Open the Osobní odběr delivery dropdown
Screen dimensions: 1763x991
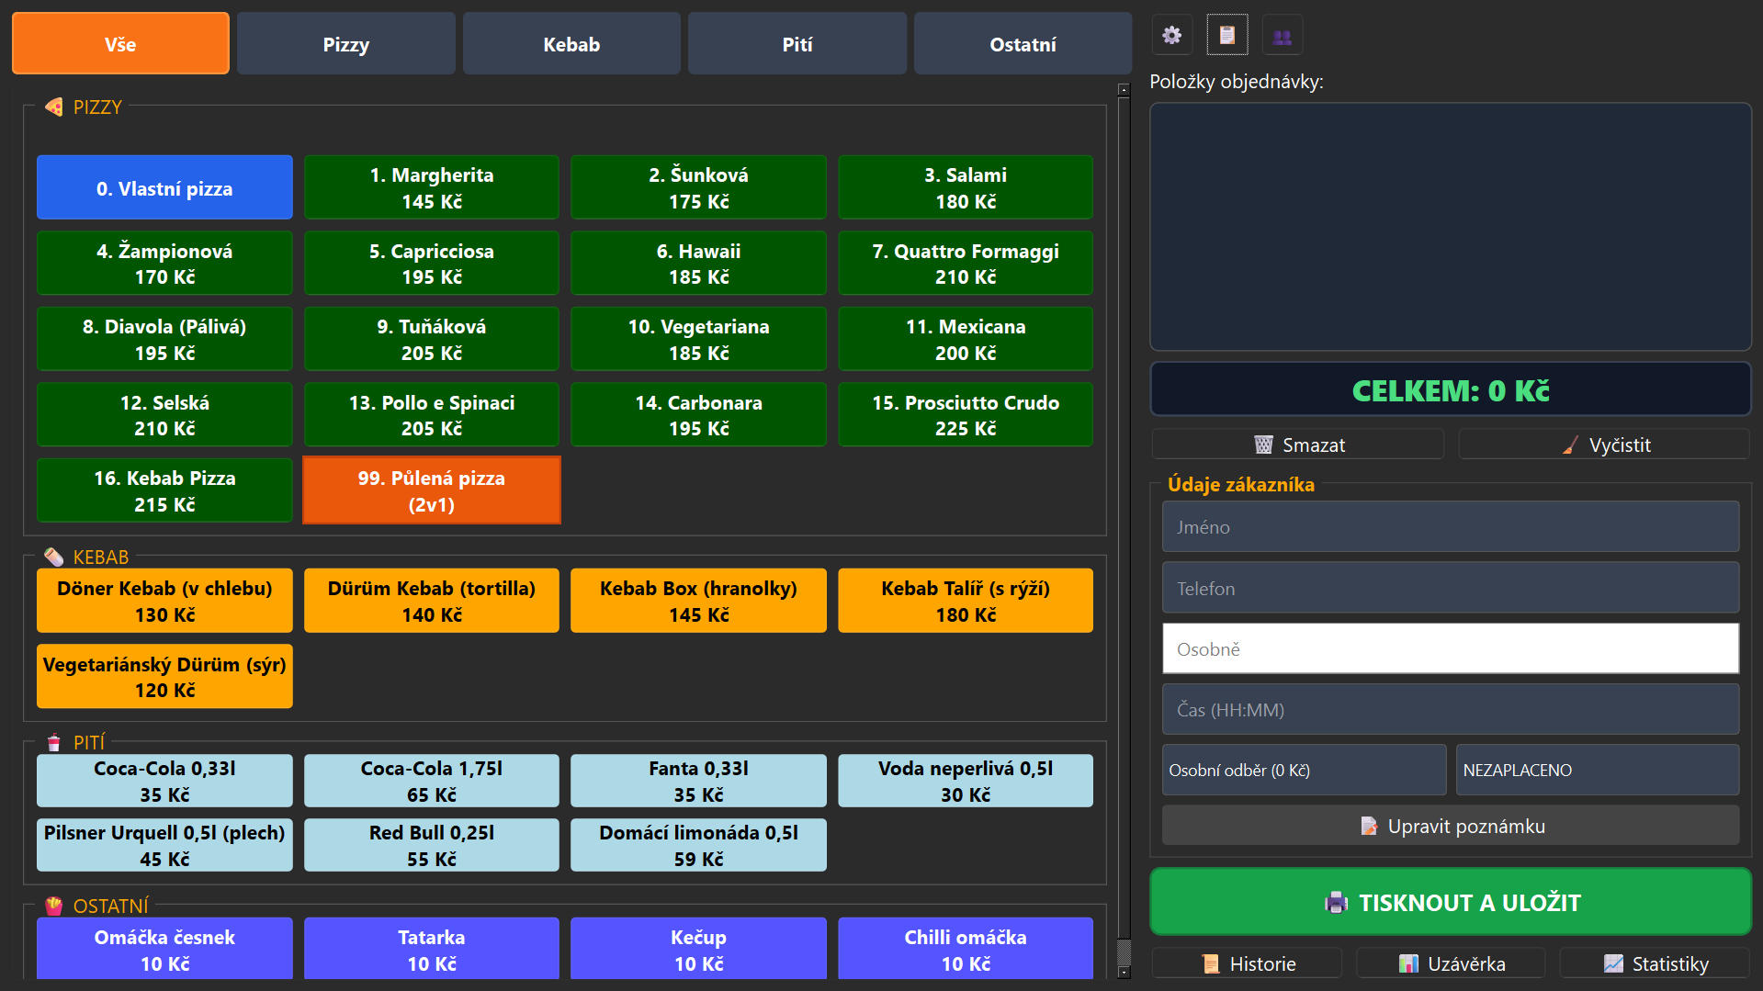1303,770
